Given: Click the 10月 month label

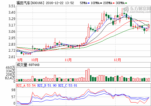Looking at the screenshot, I should (35, 60).
